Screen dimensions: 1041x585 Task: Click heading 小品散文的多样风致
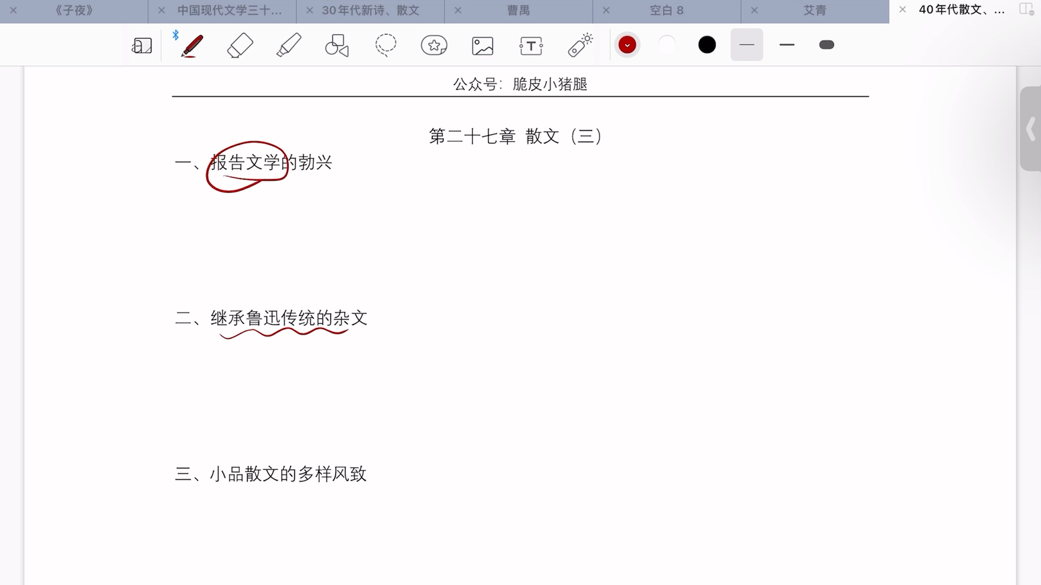(289, 474)
